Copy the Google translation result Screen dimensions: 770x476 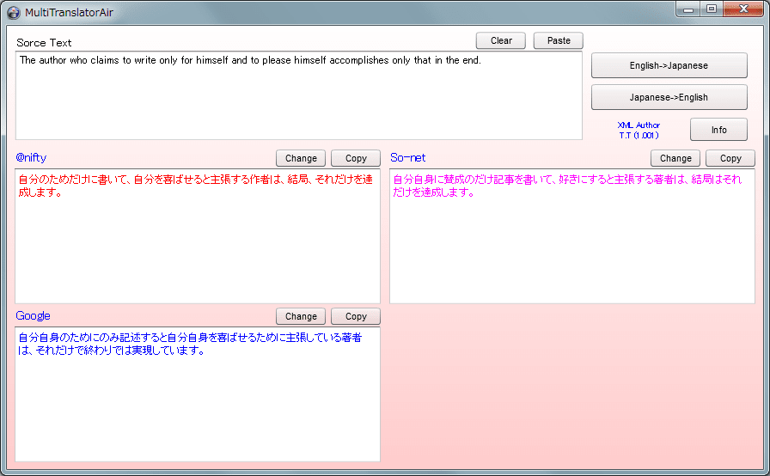pos(356,316)
